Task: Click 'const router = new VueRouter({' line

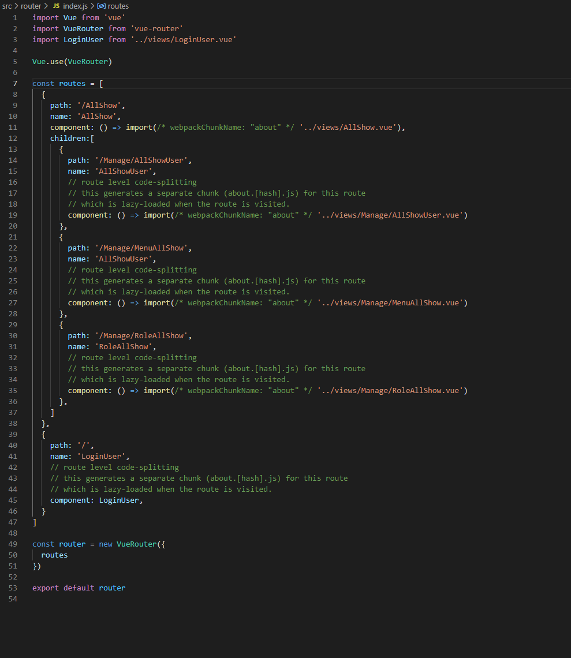Action: [99, 544]
